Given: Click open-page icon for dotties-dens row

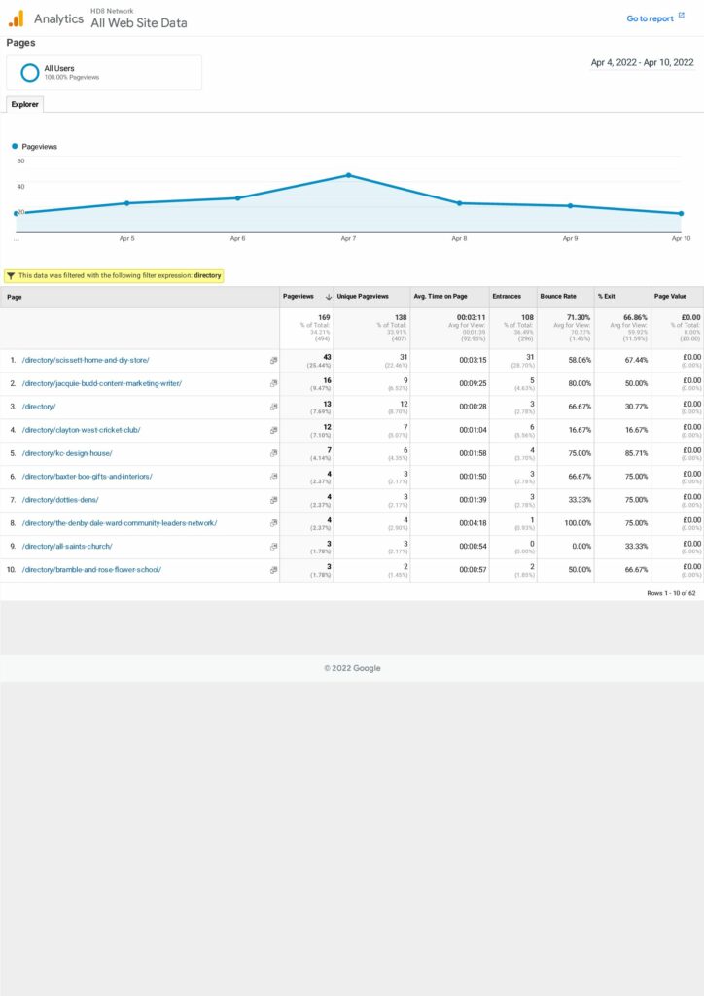Looking at the screenshot, I should pos(273,500).
